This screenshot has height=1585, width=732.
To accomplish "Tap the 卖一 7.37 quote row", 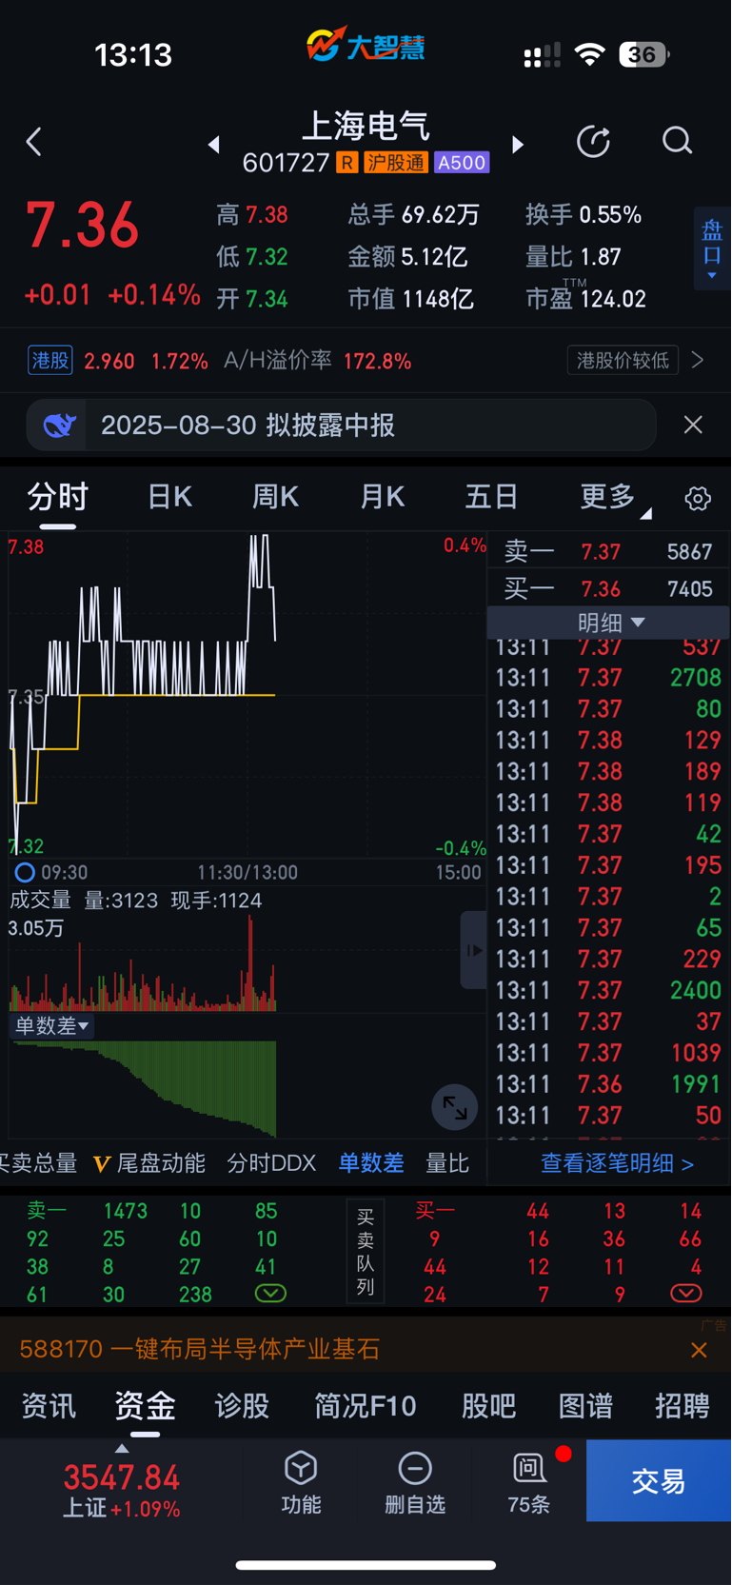I will click(x=608, y=552).
